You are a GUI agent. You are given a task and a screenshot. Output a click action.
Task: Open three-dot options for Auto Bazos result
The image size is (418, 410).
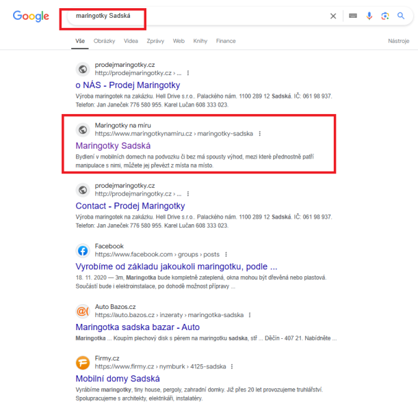pos(250,315)
